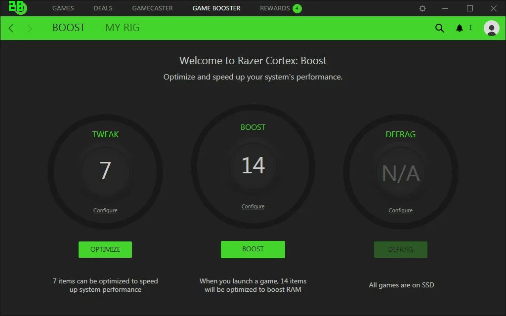The height and width of the screenshot is (316, 506).
Task: Click the Defrag dial showing N/A
Action: 400,171
